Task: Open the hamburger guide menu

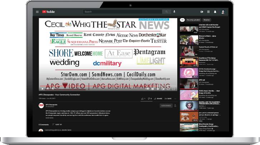Action: [37, 12]
